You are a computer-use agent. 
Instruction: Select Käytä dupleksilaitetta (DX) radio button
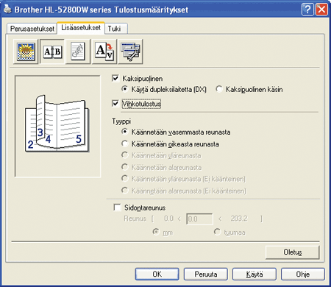pos(125,89)
